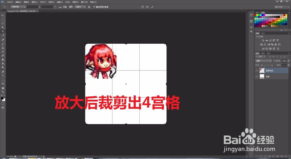The height and width of the screenshot is (159, 291).
Task: Select the Zoom tool
Action: pos(3,92)
